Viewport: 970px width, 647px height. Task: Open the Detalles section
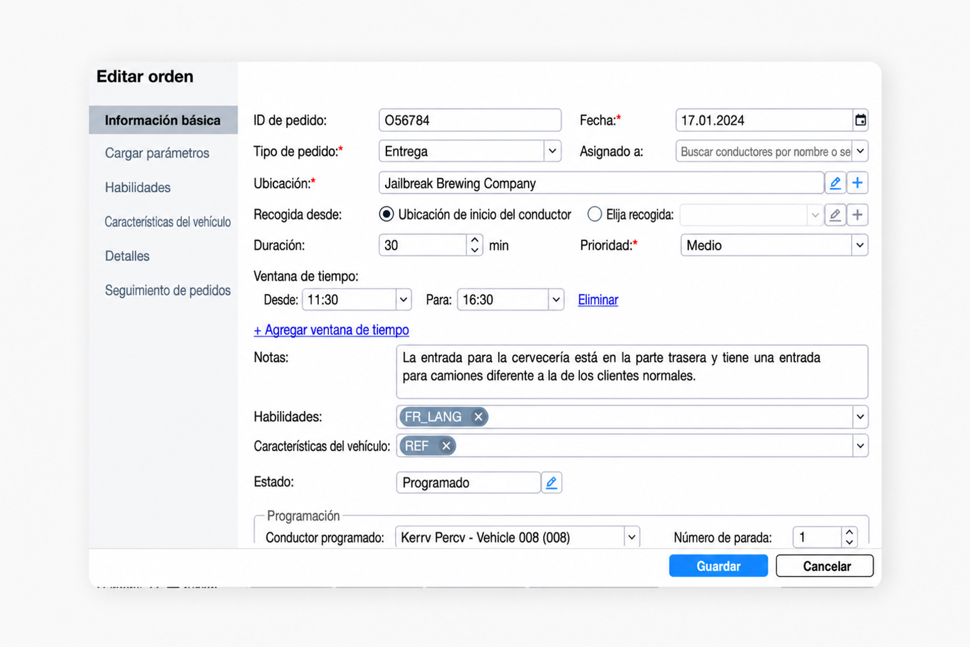[x=127, y=256]
